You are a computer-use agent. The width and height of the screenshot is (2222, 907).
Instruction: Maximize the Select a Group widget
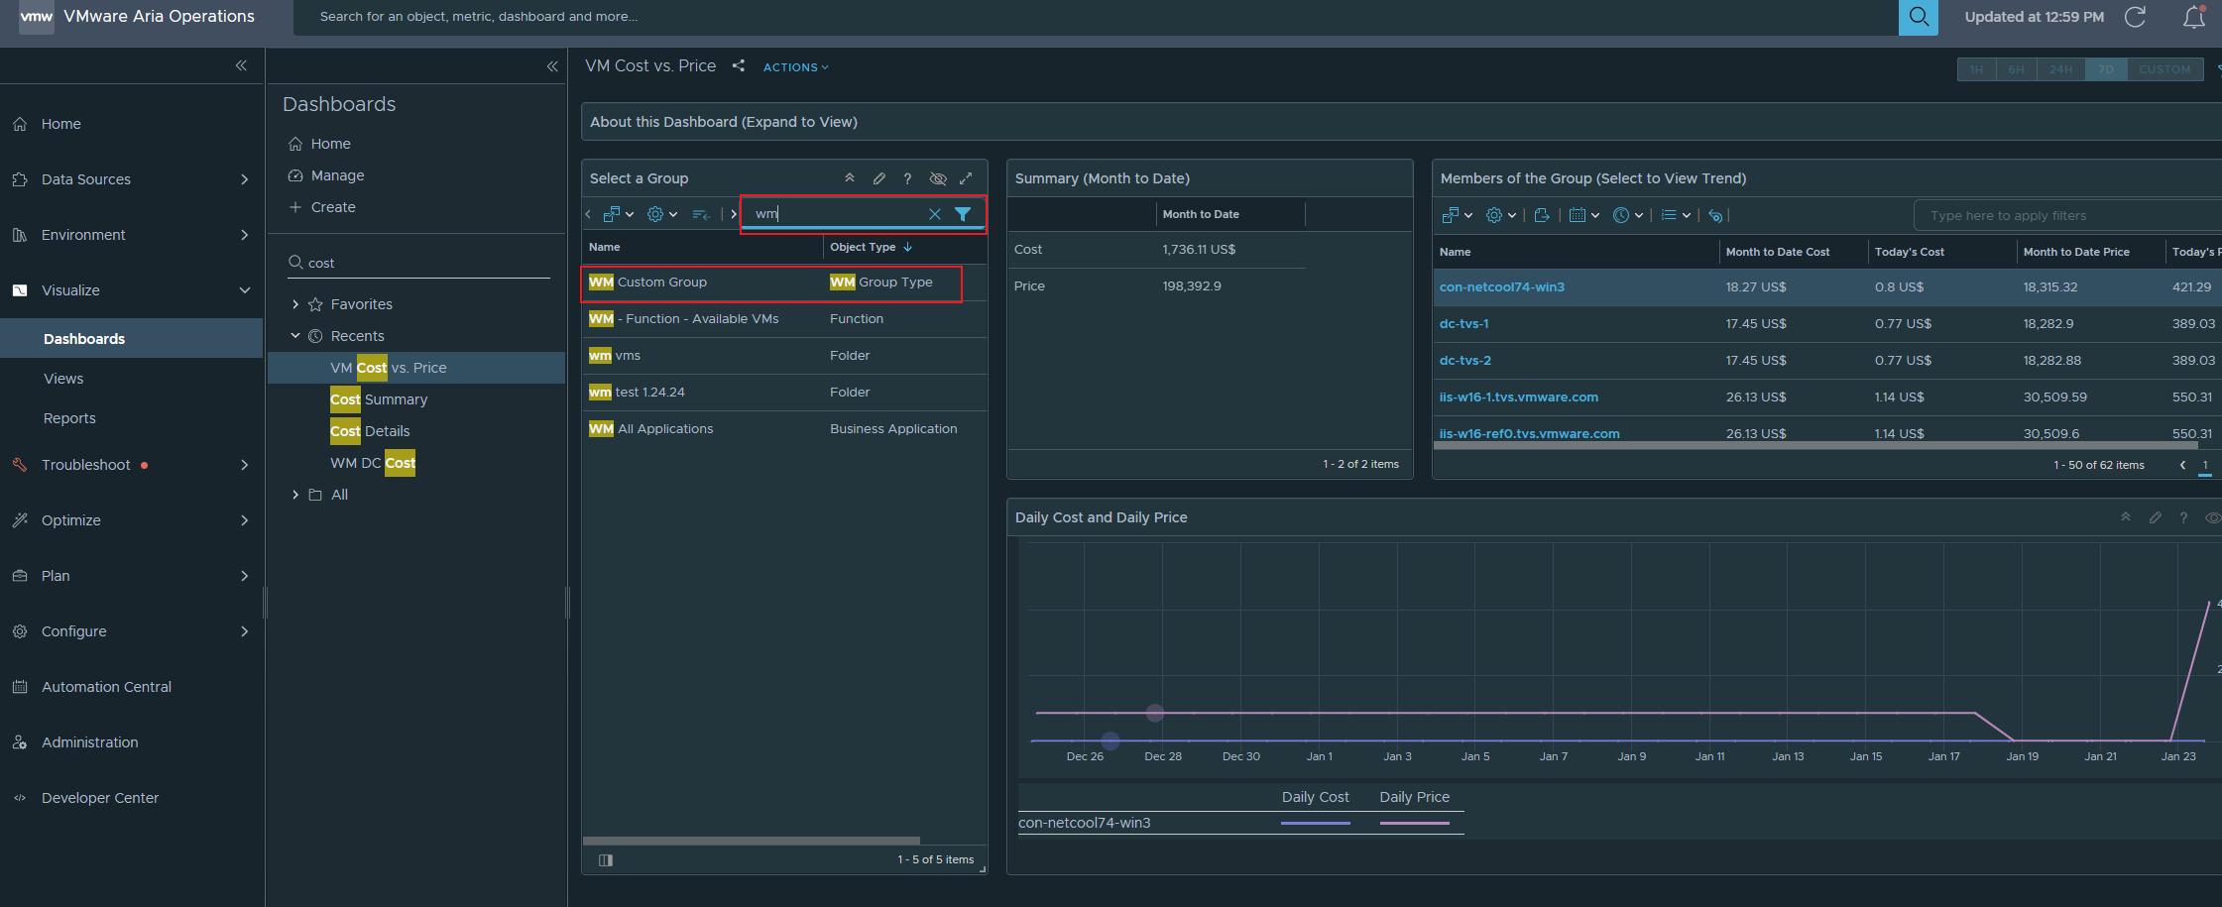pyautogui.click(x=966, y=178)
